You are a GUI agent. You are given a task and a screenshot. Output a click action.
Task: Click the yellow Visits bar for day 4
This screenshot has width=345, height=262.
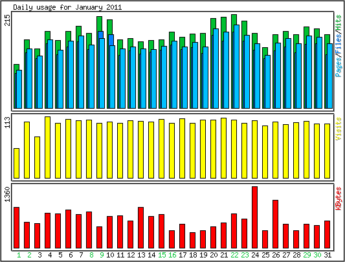[x=47, y=147]
